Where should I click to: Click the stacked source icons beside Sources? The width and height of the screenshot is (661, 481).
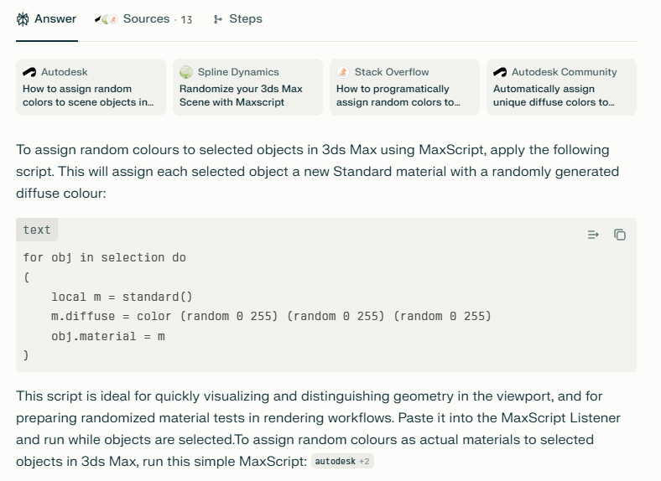click(106, 19)
